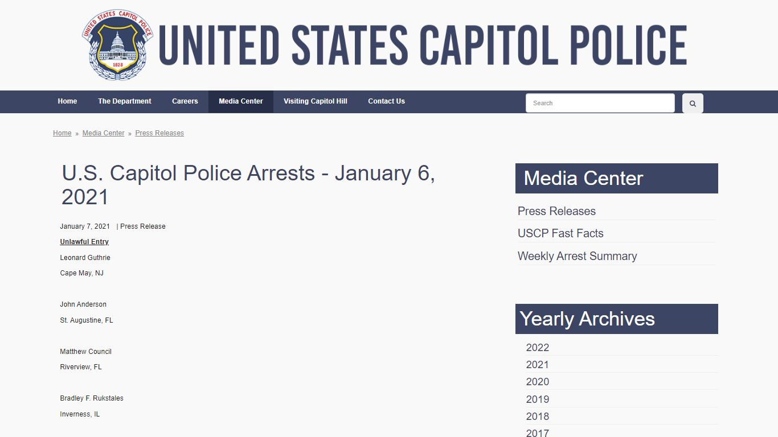Click the United States Capitol Police banner title
The image size is (778, 437).
coord(423,45)
